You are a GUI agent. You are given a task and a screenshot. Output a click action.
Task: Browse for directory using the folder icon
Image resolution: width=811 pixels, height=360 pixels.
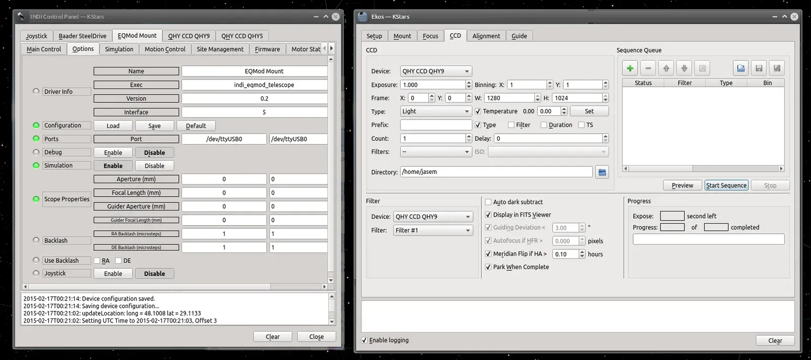[602, 172]
